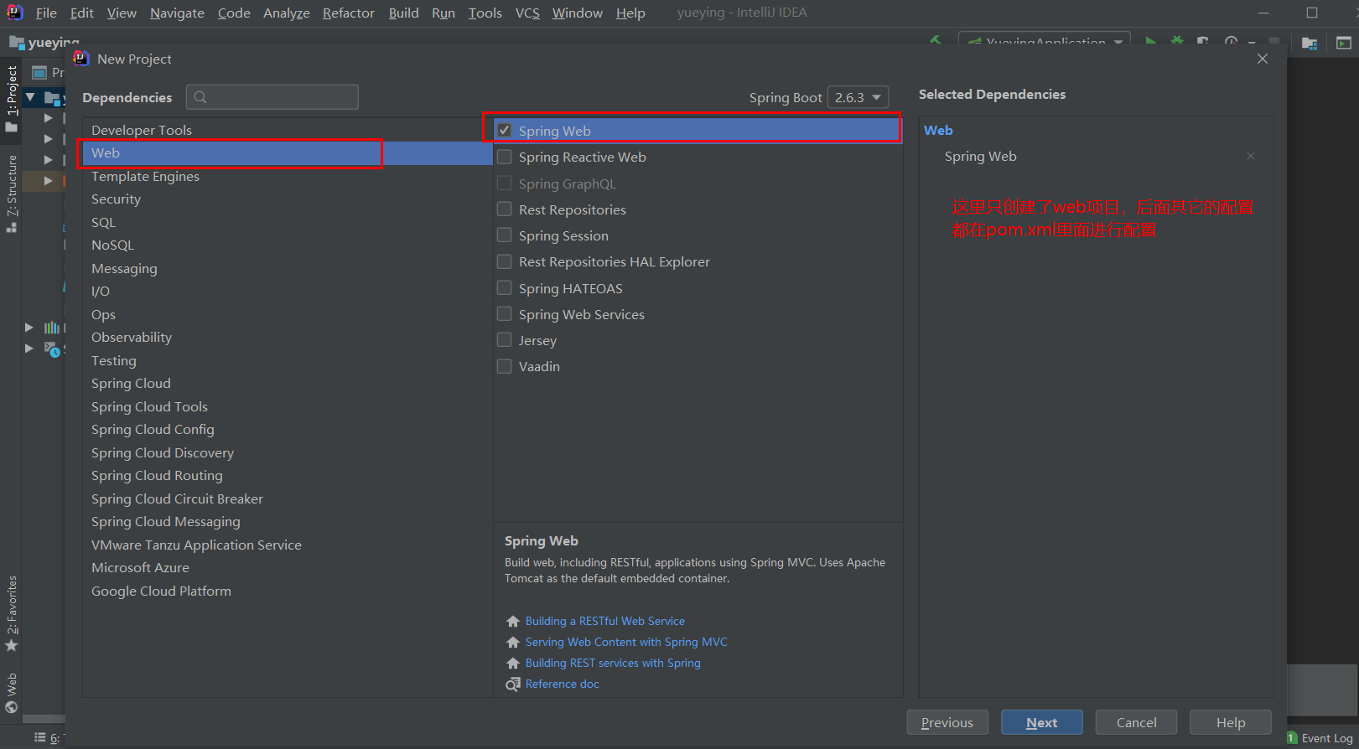
Task: Check the Spring HATEOAS checkbox
Action: click(x=505, y=287)
